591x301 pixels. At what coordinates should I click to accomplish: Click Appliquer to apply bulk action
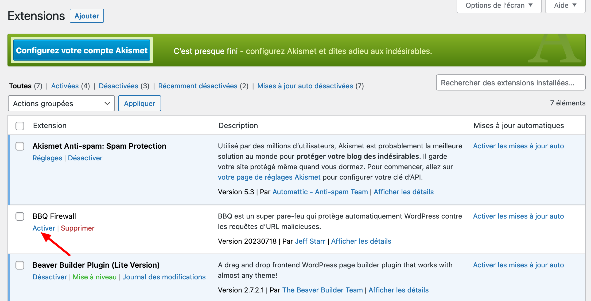(139, 103)
